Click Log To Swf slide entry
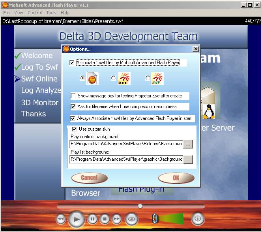The height and width of the screenshot is (232, 262). pos(40,67)
